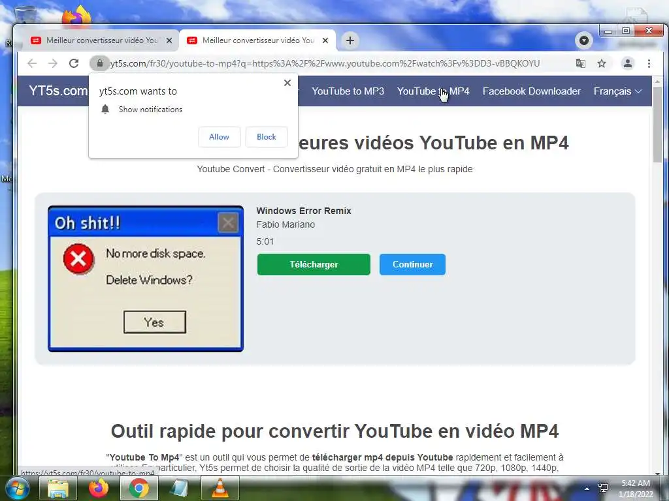
Task: Show hidden system tray icons
Action: coord(587,489)
